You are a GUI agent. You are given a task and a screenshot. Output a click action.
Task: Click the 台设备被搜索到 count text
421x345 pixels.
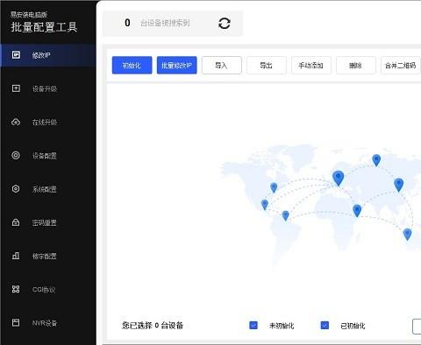165,23
